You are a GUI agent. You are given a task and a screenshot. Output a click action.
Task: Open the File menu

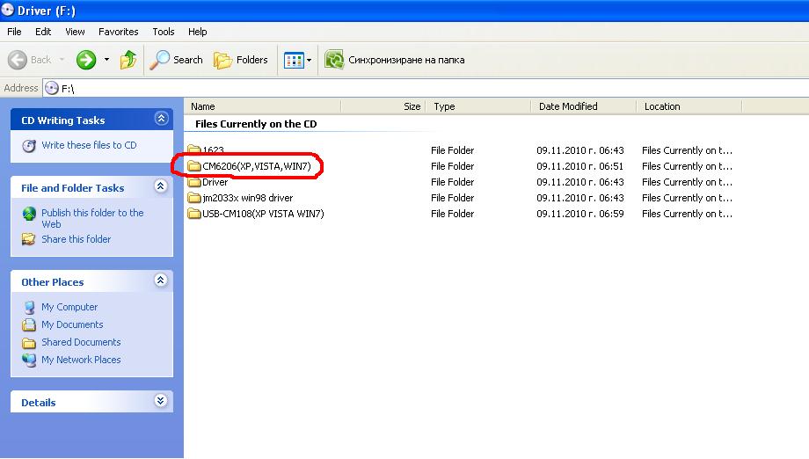14,32
